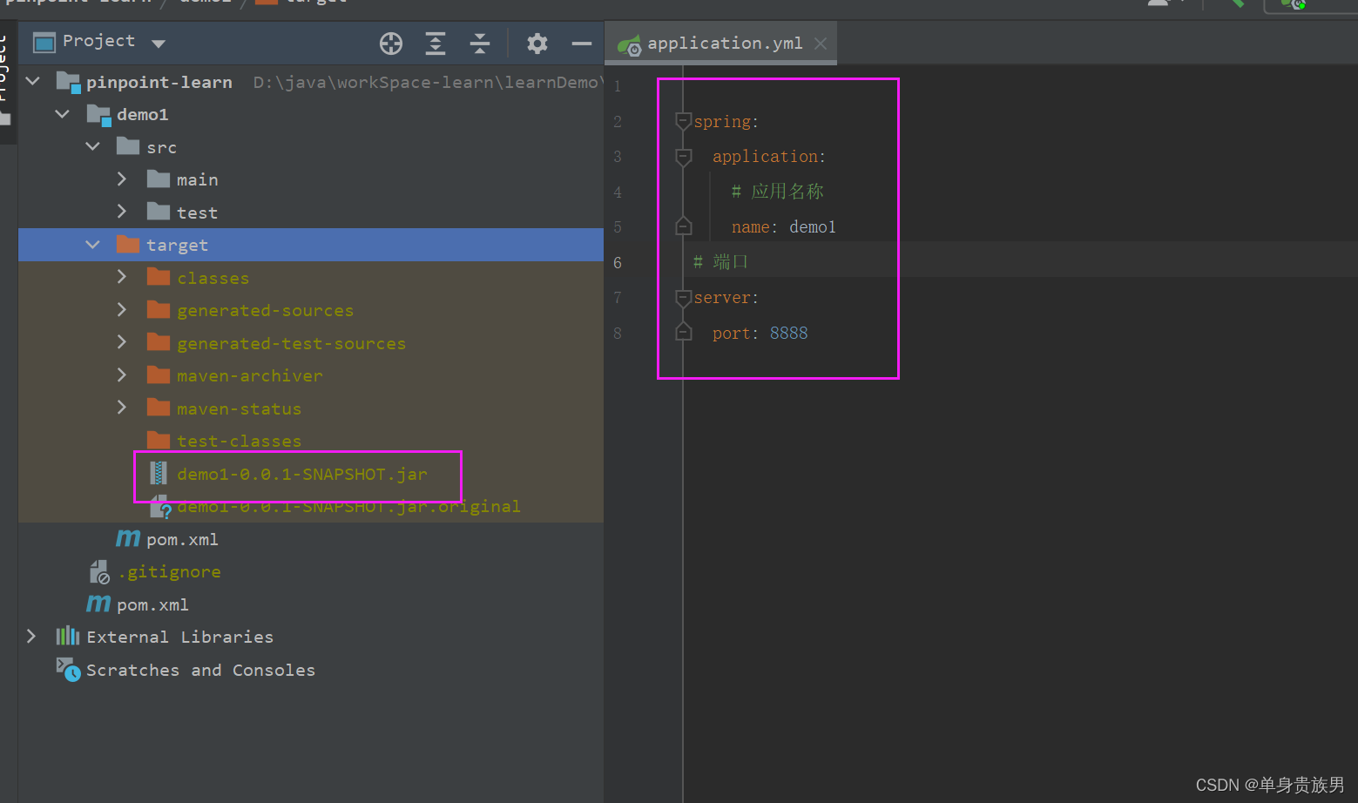Select the .gitignore file name

coord(169,571)
